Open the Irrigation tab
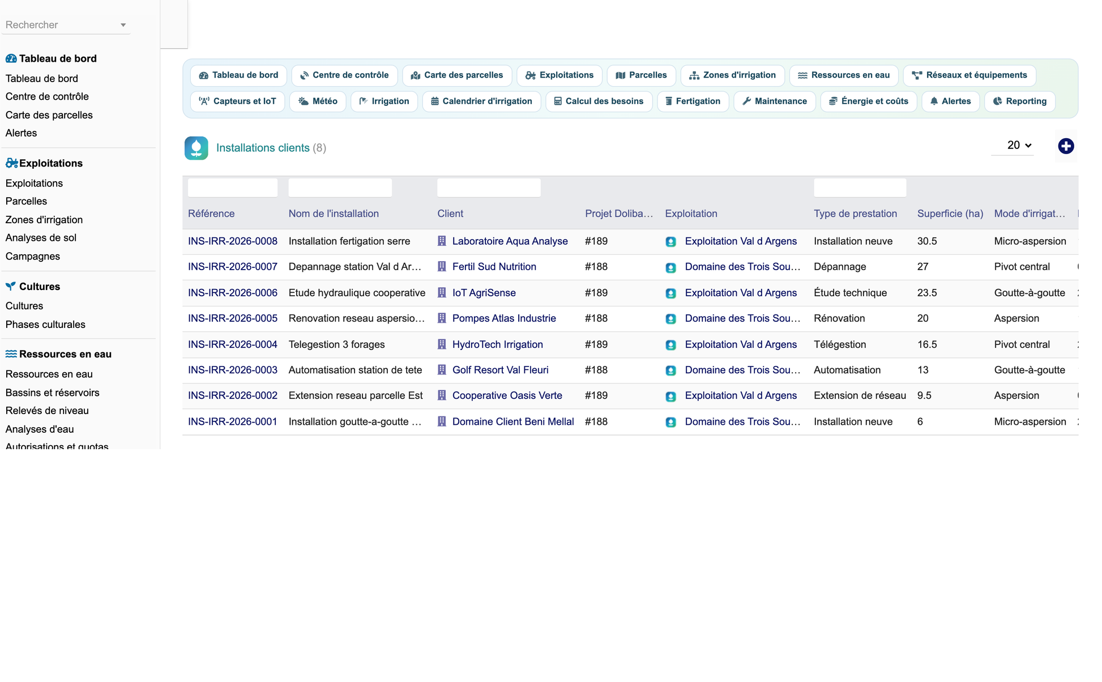Screen dimensions: 1102x682 (384, 101)
